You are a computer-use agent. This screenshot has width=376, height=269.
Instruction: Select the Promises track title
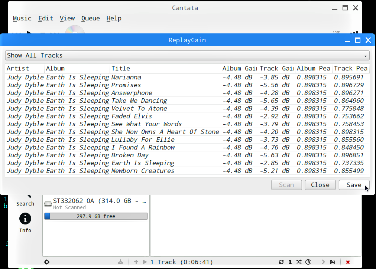click(x=126, y=85)
